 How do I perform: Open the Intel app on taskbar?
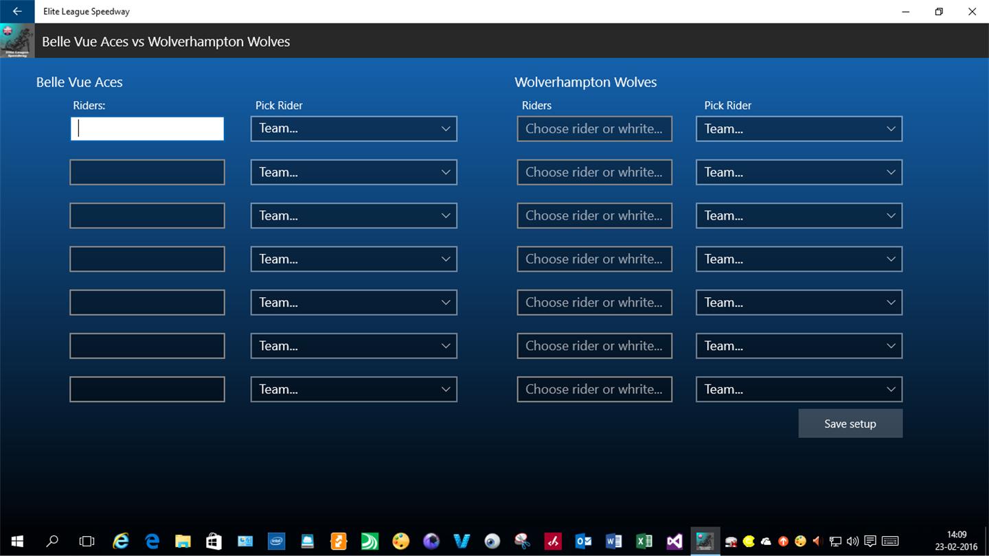point(276,542)
